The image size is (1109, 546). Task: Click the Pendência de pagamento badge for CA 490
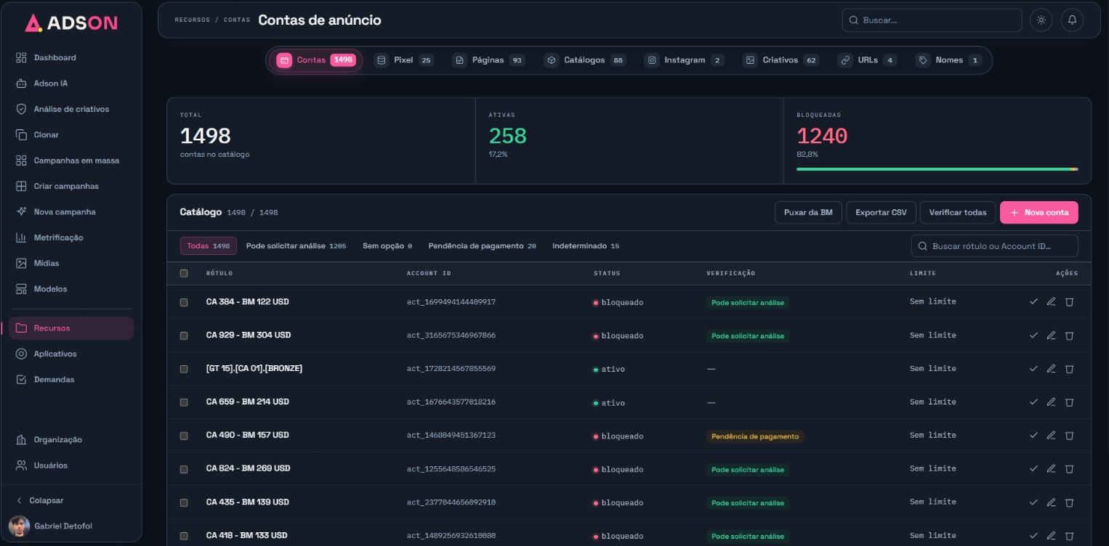click(755, 436)
